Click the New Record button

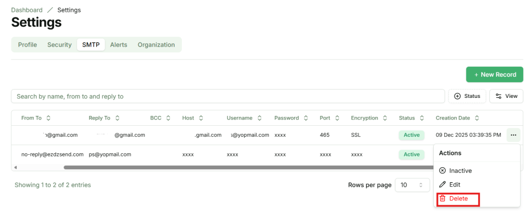495,75
